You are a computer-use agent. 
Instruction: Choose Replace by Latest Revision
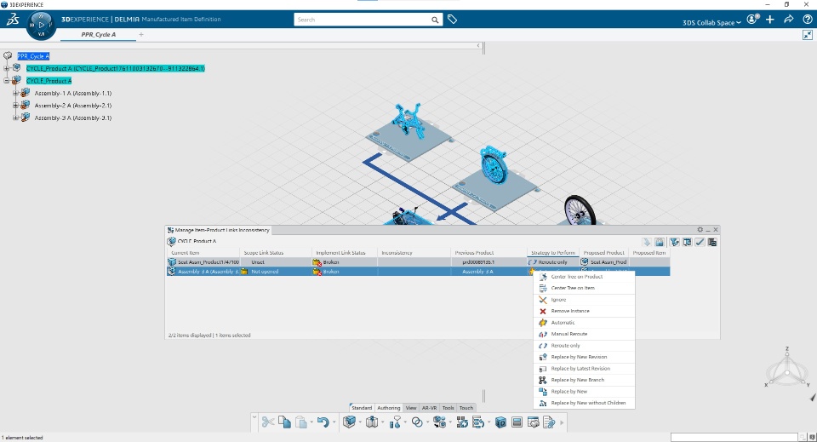[x=584, y=369]
